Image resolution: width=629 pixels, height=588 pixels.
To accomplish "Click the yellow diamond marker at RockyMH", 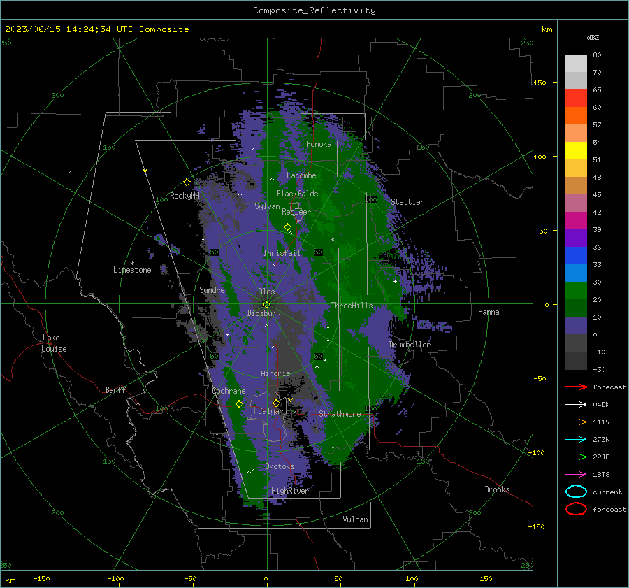I will 187,182.
